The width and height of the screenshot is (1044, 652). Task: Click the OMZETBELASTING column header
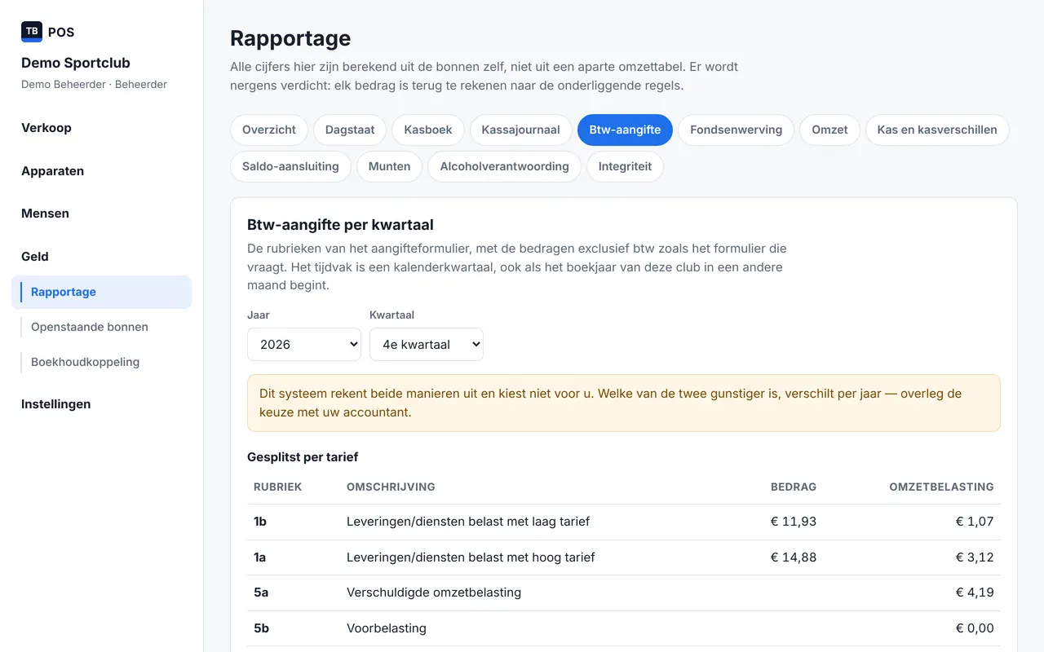[941, 487]
